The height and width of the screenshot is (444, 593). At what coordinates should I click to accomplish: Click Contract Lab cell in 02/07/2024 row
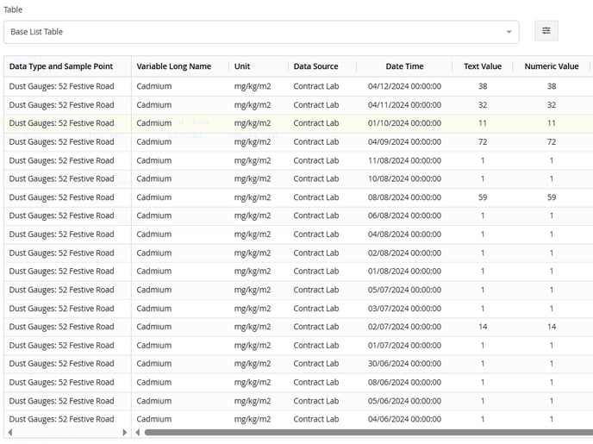coord(315,327)
